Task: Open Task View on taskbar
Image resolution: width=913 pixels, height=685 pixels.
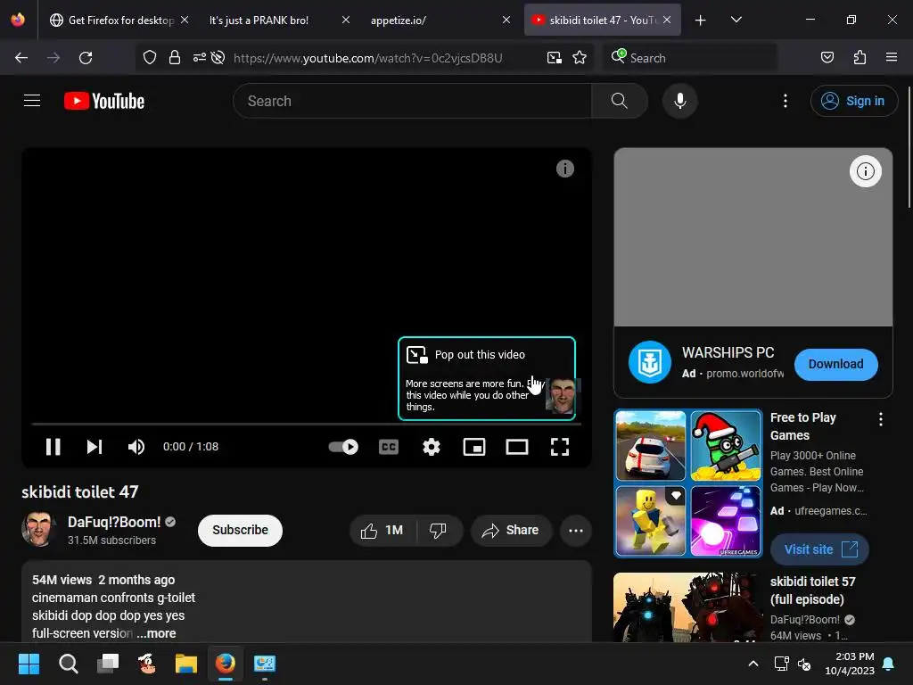Action: coord(108,664)
